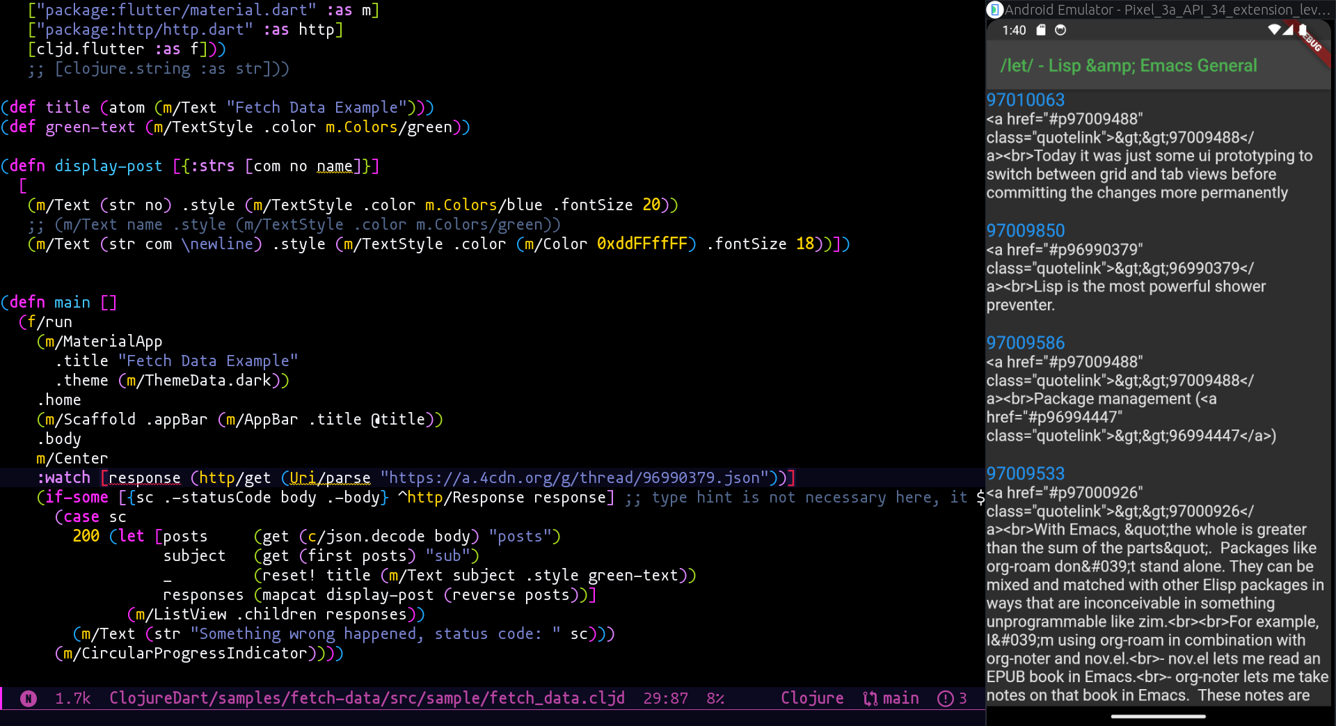1336x726 pixels.
Task: Tap the cellular signal icon
Action: pos(1288,29)
